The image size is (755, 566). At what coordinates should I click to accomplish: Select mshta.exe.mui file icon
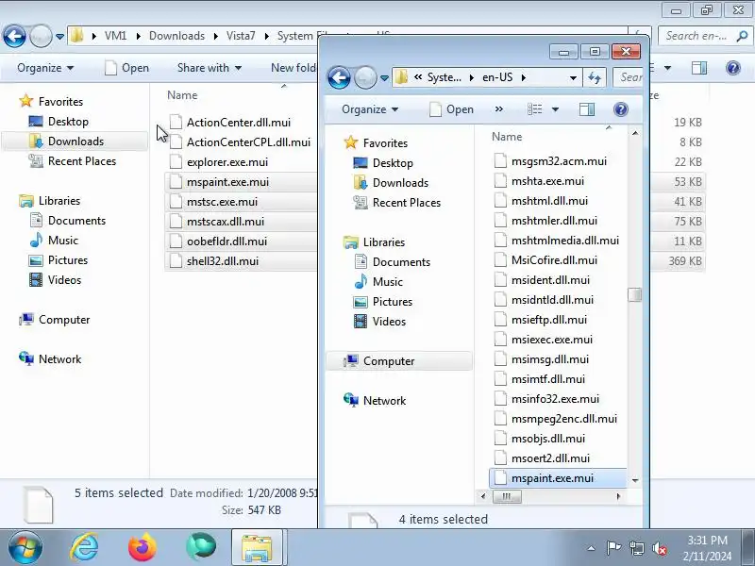pyautogui.click(x=500, y=181)
